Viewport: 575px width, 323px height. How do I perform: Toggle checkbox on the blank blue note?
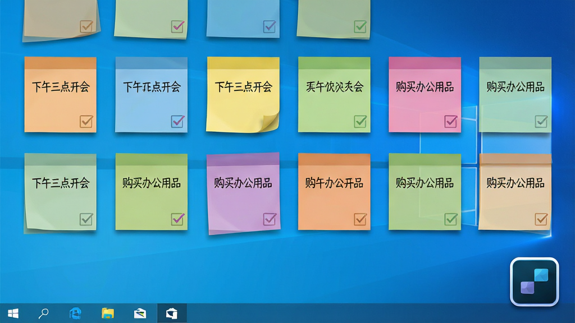[x=270, y=27]
